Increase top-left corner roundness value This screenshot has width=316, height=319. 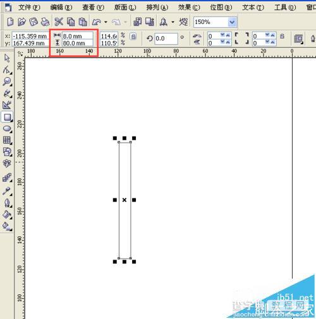point(228,35)
